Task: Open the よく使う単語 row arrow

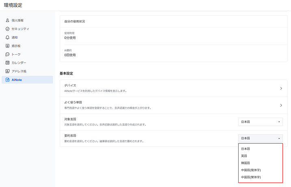Action: [281, 105]
